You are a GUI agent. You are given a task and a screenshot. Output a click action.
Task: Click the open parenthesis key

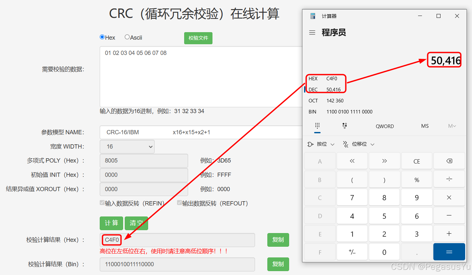pyautogui.click(x=352, y=179)
